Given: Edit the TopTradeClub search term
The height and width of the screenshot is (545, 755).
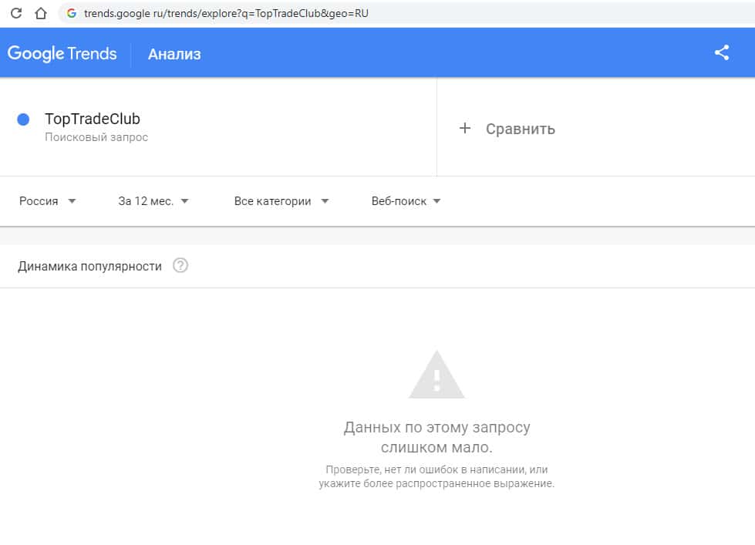Looking at the screenshot, I should (x=93, y=119).
